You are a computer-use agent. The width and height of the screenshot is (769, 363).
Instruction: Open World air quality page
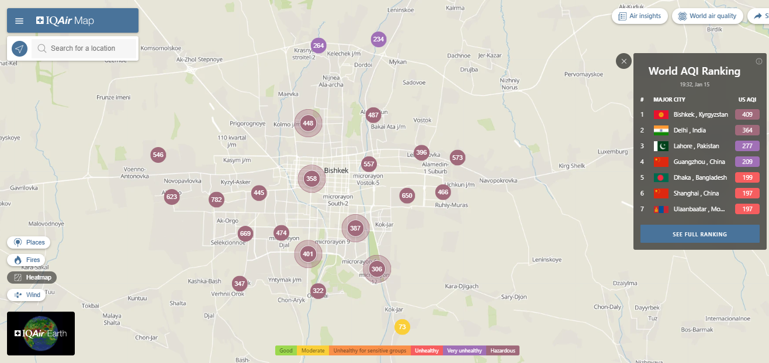tap(707, 16)
